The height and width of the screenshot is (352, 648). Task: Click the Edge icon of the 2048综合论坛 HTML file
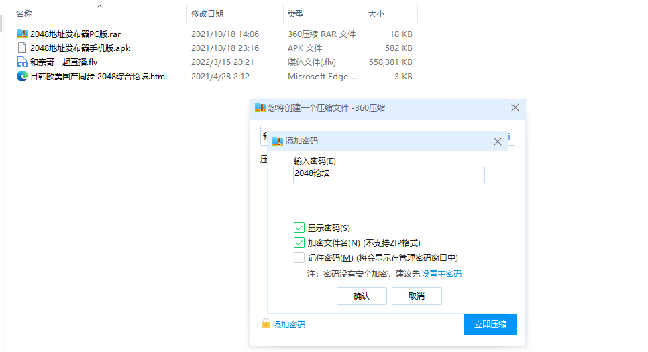point(22,76)
